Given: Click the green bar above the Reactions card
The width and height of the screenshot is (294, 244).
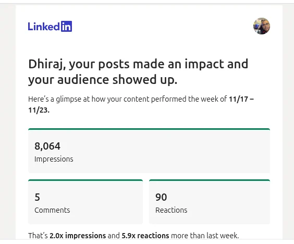Looking at the screenshot, I should pyautogui.click(x=210, y=180).
